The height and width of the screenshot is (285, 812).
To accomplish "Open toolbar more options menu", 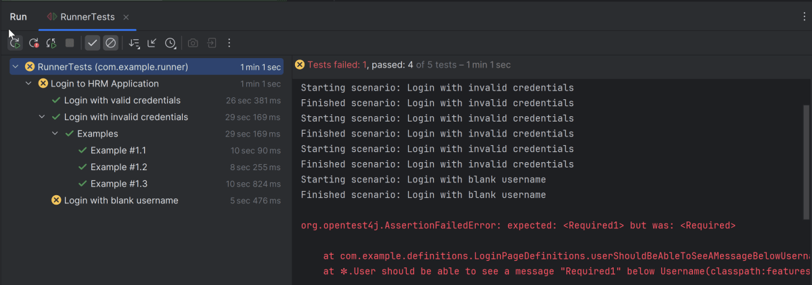I will (229, 43).
